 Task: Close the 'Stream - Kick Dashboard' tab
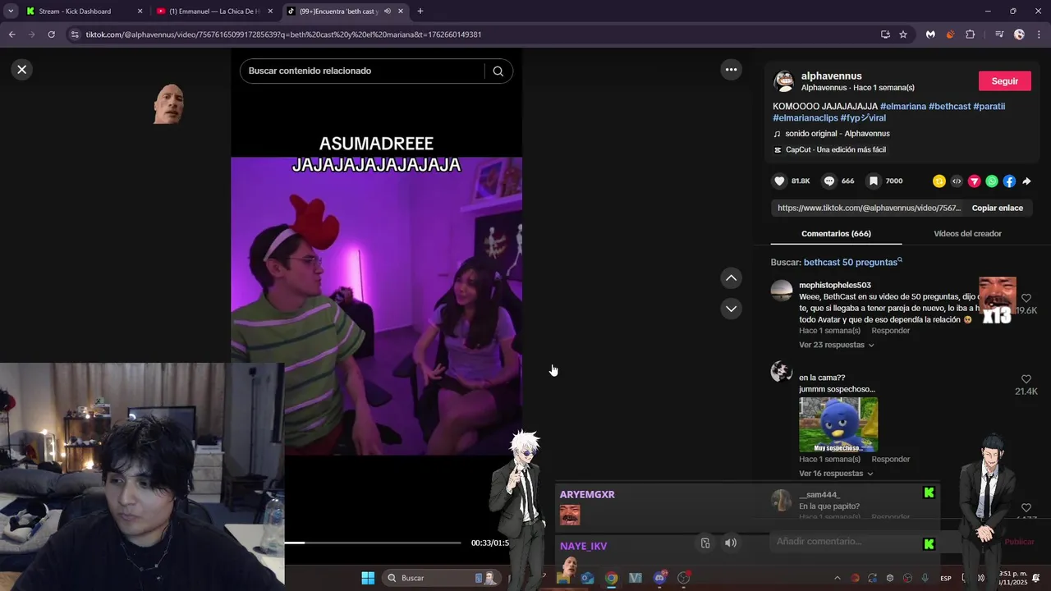[140, 11]
